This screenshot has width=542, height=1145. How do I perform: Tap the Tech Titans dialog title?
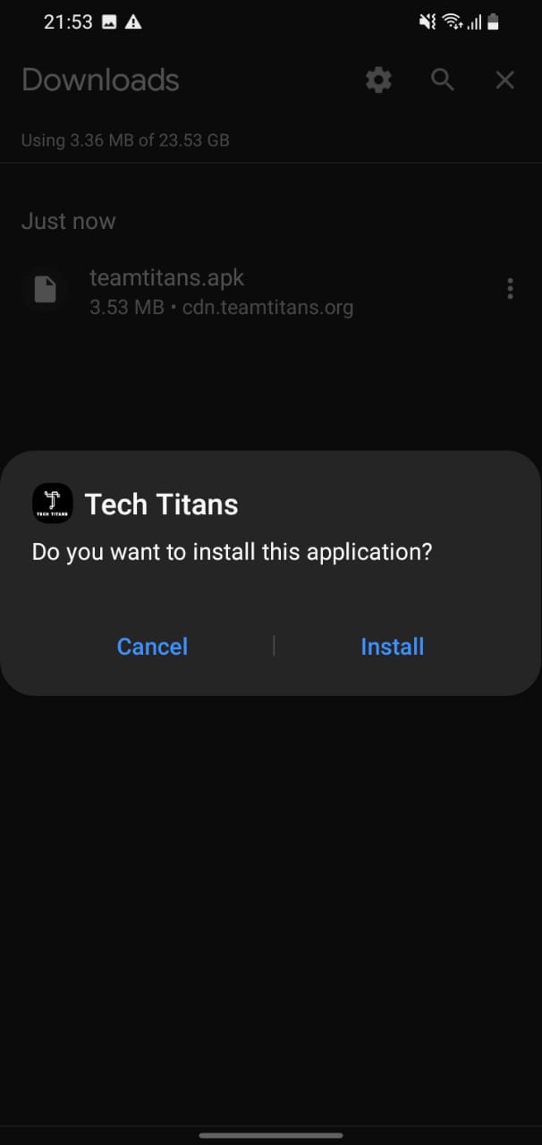161,505
